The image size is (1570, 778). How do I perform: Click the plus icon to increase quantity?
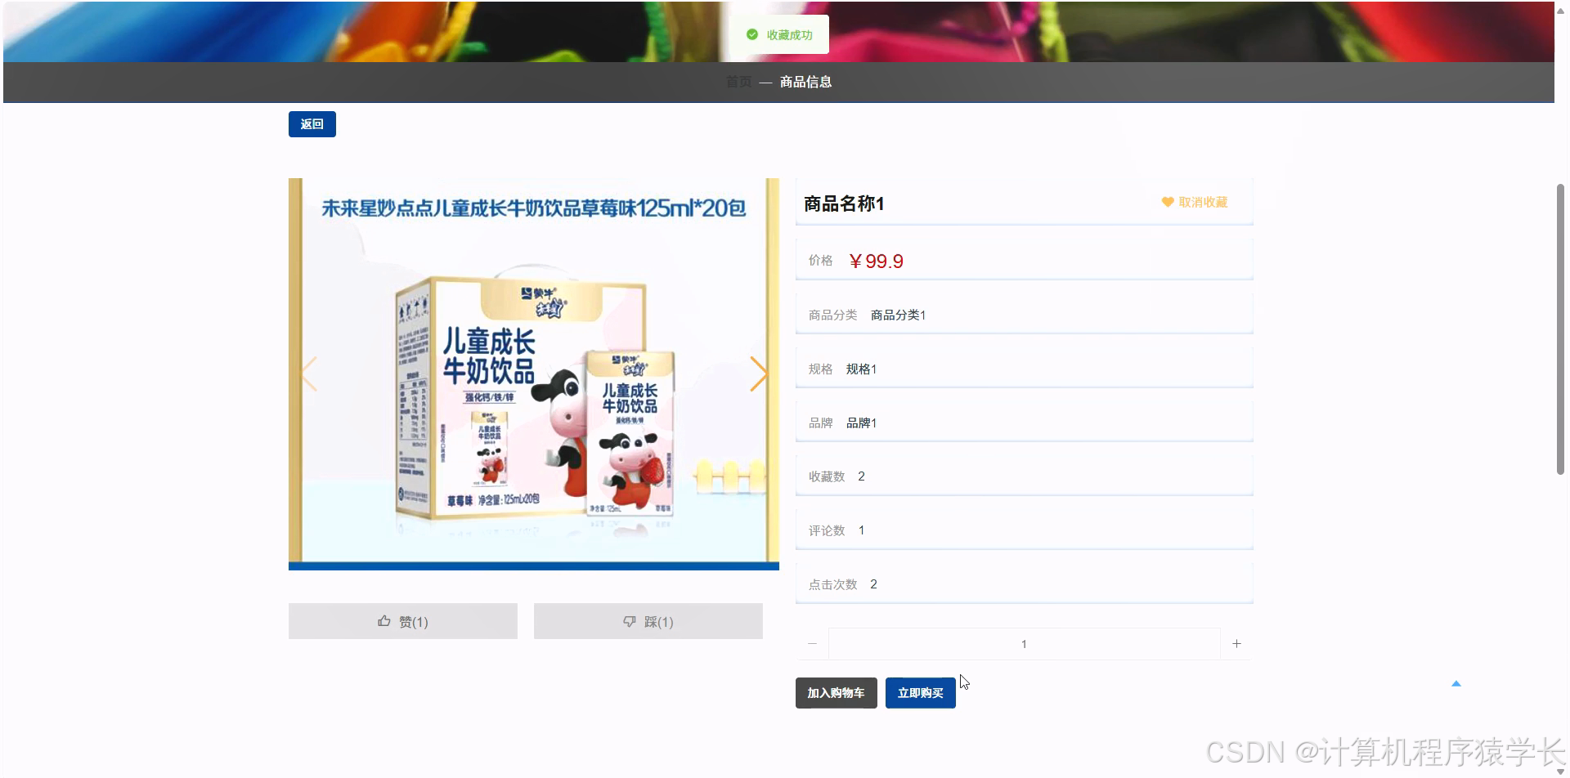1237,643
